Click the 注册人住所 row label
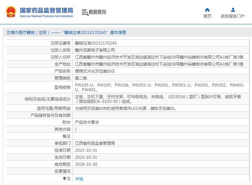Screen dimensions: 252x185 [60, 57]
